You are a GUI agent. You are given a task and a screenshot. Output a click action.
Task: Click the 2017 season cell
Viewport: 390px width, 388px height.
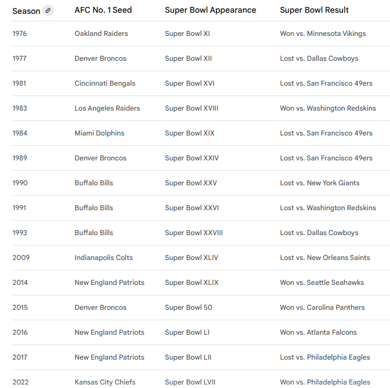20,357
